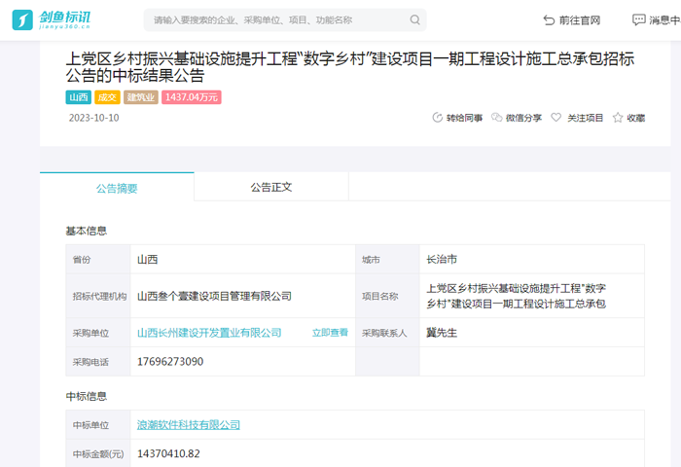This screenshot has height=467, width=681.
Task: Open the 山西长州建设开发置业有限公司 link
Action: [209, 333]
